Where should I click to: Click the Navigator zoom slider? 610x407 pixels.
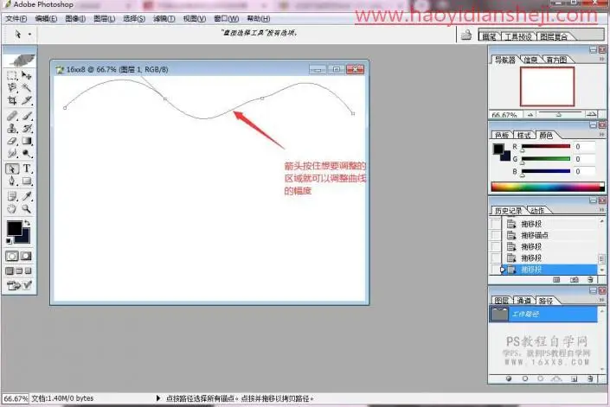[x=560, y=114]
